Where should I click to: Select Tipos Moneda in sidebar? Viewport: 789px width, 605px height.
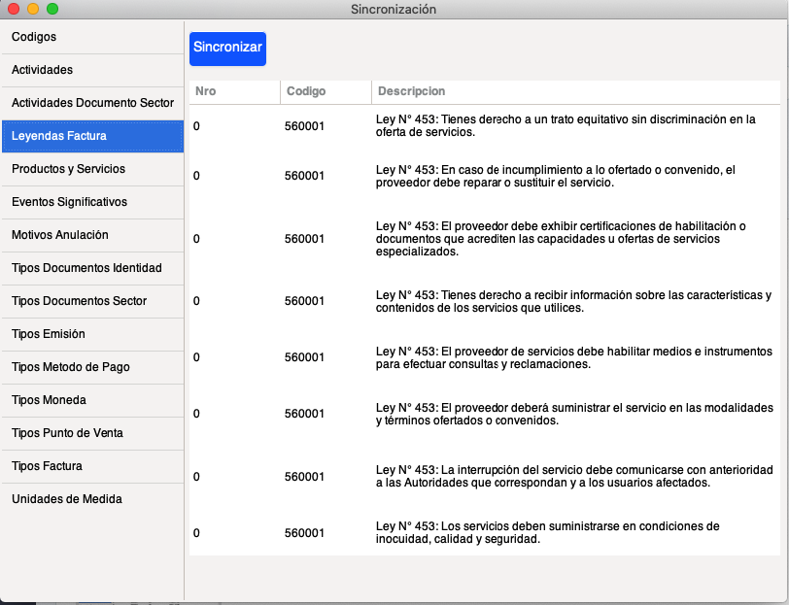[92, 400]
